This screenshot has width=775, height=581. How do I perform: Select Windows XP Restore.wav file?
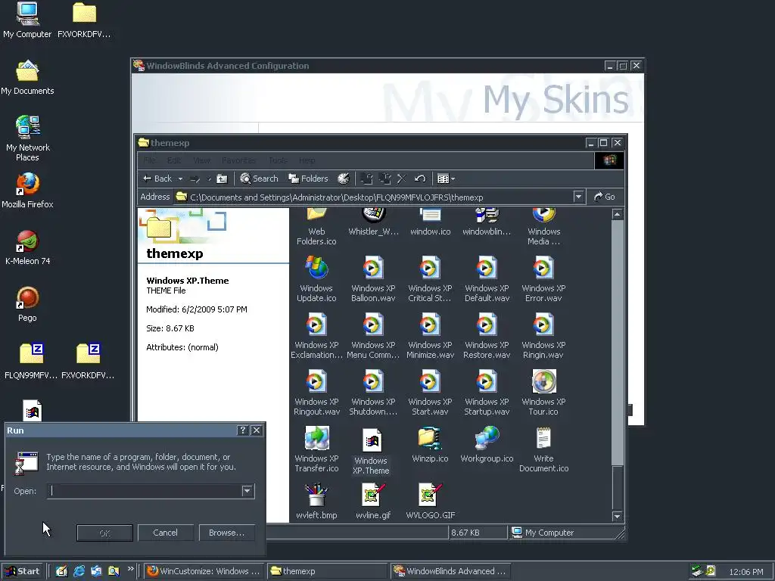487,336
